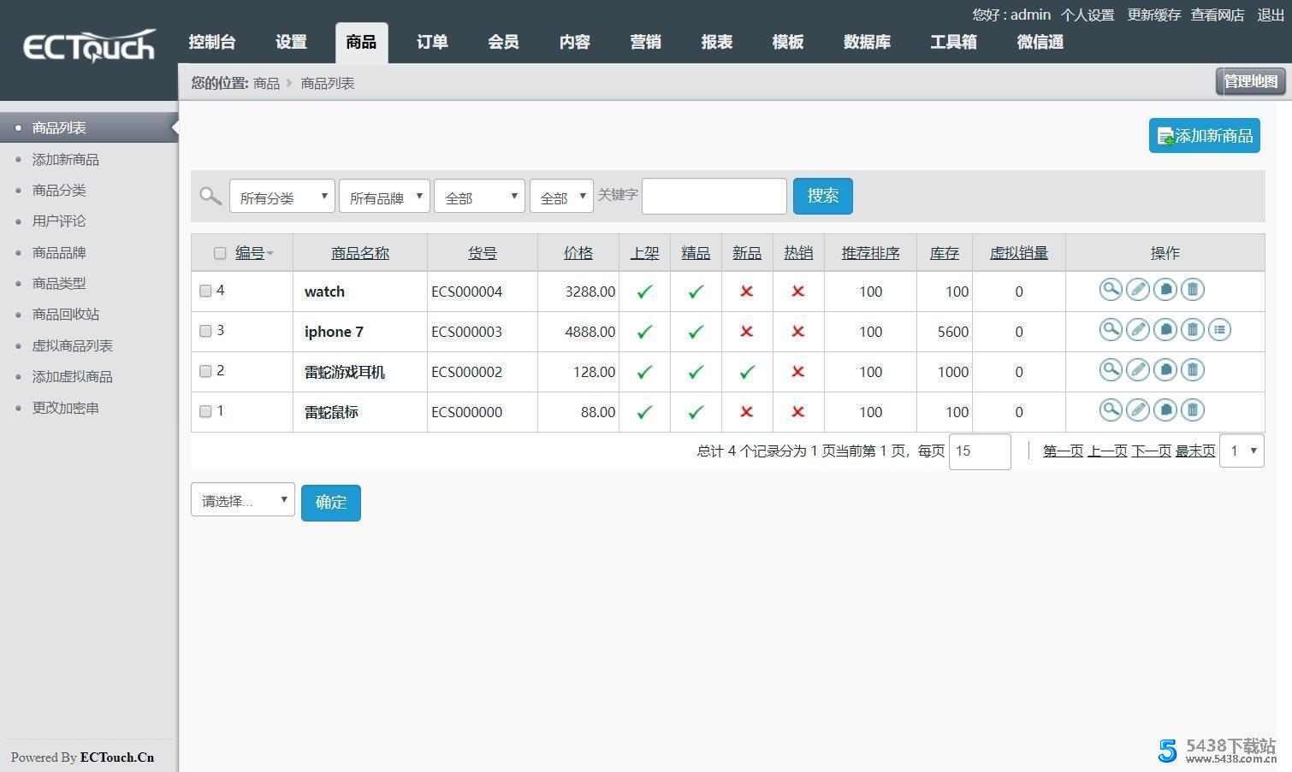Click the copy icon for 雷蛇游戏耳机
The image size is (1292, 772).
(1165, 370)
